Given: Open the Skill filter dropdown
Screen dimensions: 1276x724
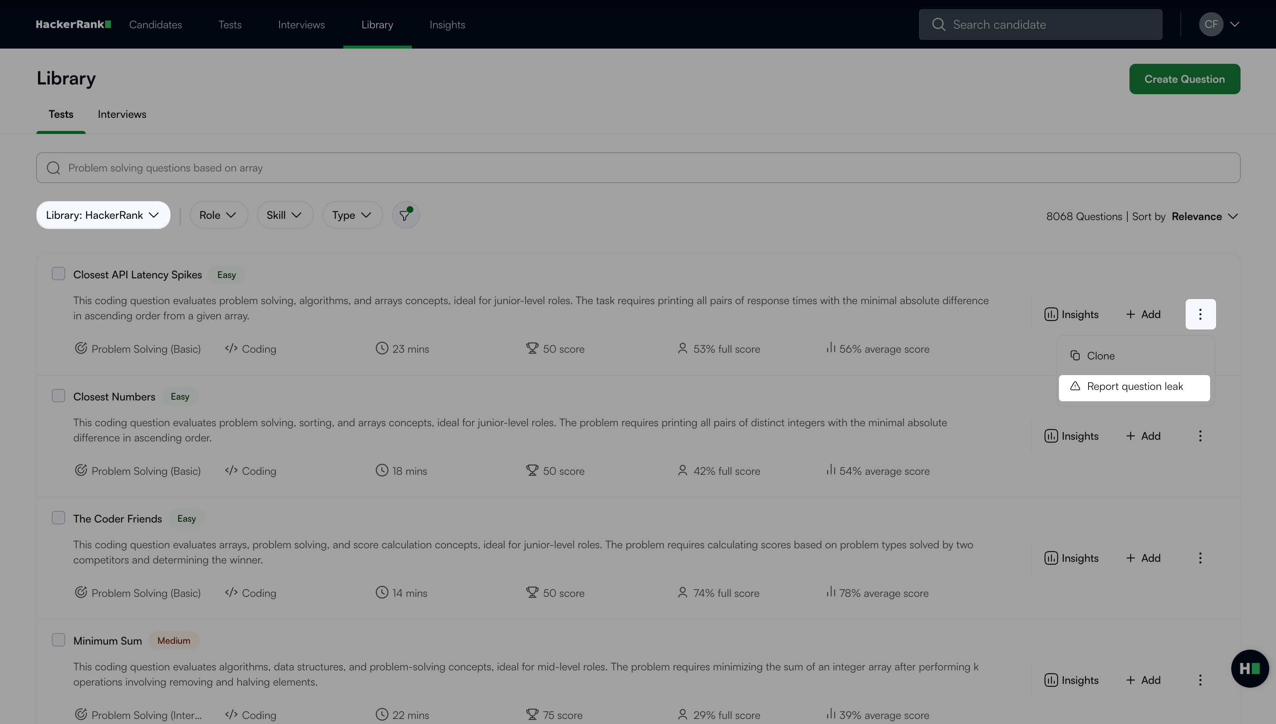Looking at the screenshot, I should (x=284, y=215).
